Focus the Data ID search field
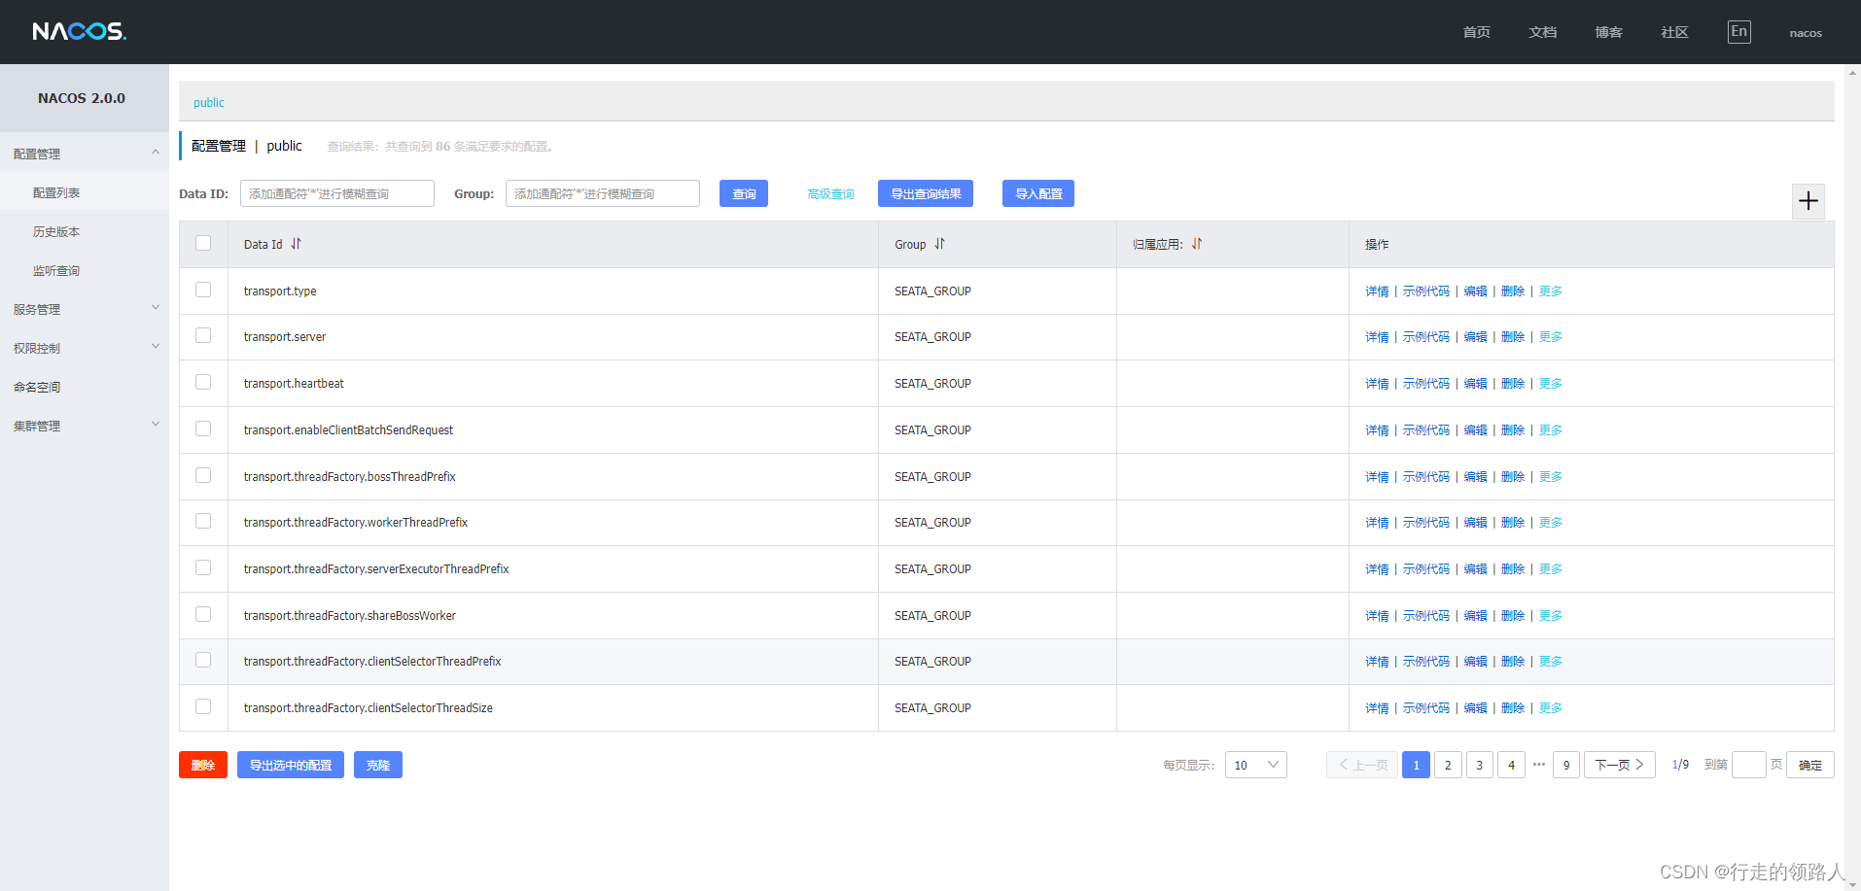Screen dimensions: 1861x891 pyautogui.click(x=337, y=193)
